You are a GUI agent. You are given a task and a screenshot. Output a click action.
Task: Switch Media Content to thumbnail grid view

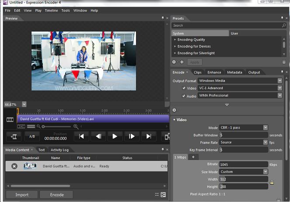click(x=157, y=195)
